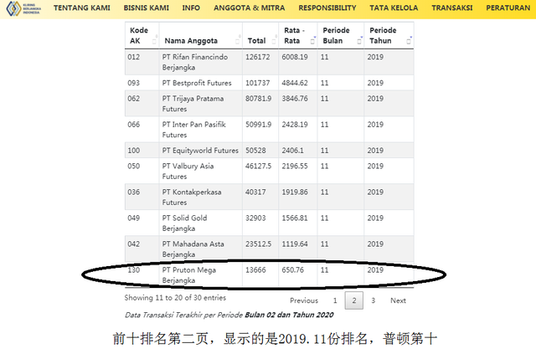Open the BISNIS KAMI menu
The height and width of the screenshot is (359, 536).
(x=146, y=8)
